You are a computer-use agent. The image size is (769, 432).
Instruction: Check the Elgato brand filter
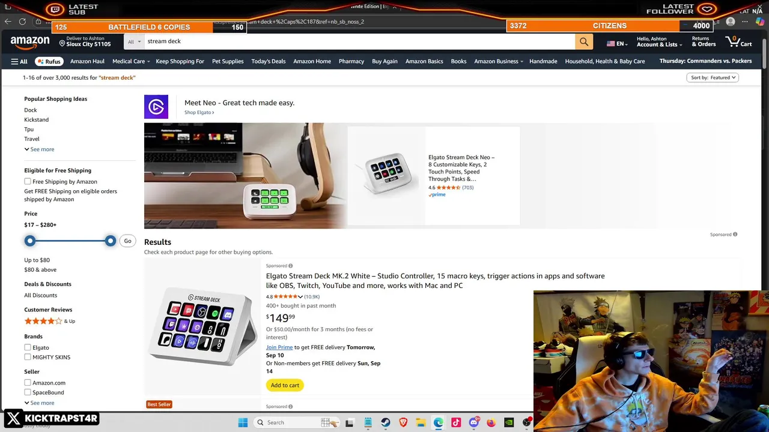click(x=28, y=347)
